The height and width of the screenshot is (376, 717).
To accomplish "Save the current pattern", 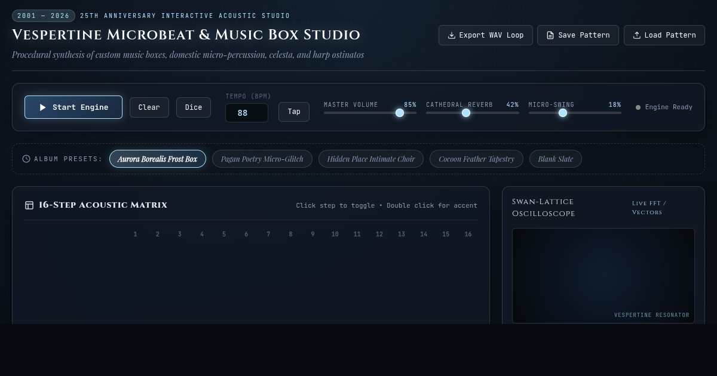I will pyautogui.click(x=578, y=35).
